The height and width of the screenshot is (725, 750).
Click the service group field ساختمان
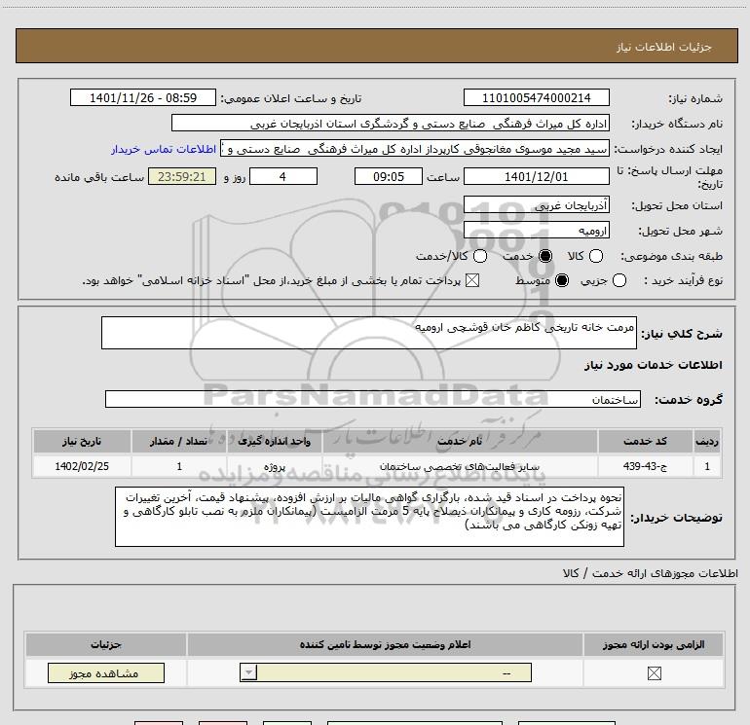point(373,399)
